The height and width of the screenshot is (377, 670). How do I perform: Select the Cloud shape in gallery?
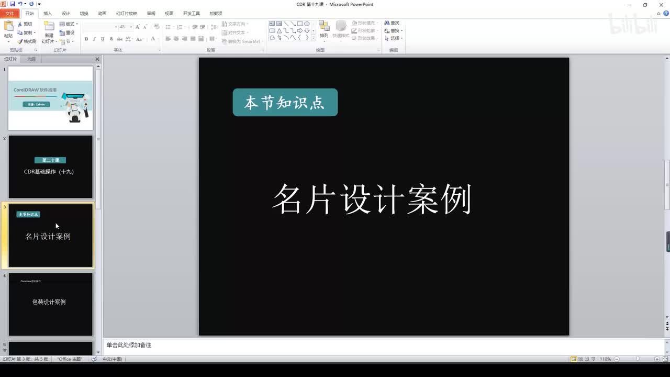[272, 38]
